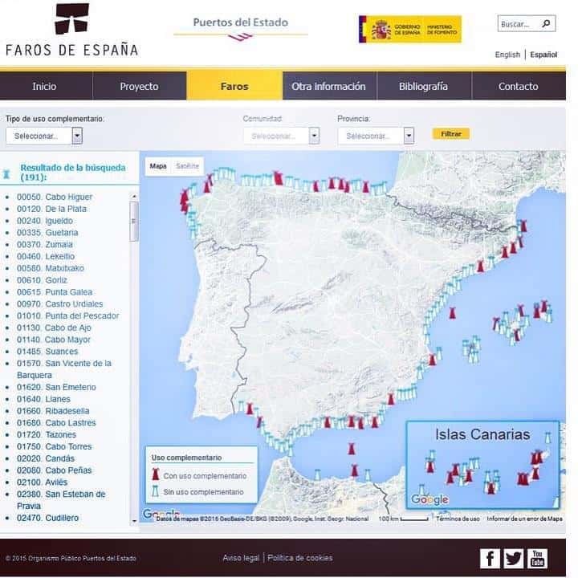Go to the Proyecto menu tab
This screenshot has height=578, width=578.
[139, 86]
